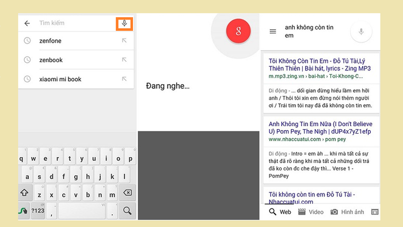
Task: Tap the round microphone button in results
Action: (361, 32)
